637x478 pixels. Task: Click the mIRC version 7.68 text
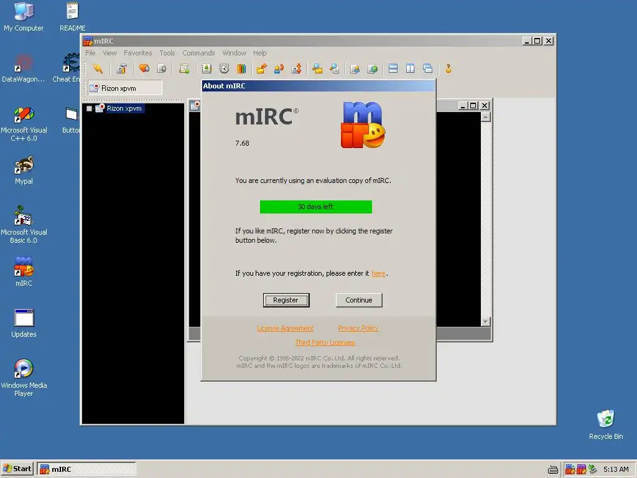click(x=242, y=143)
